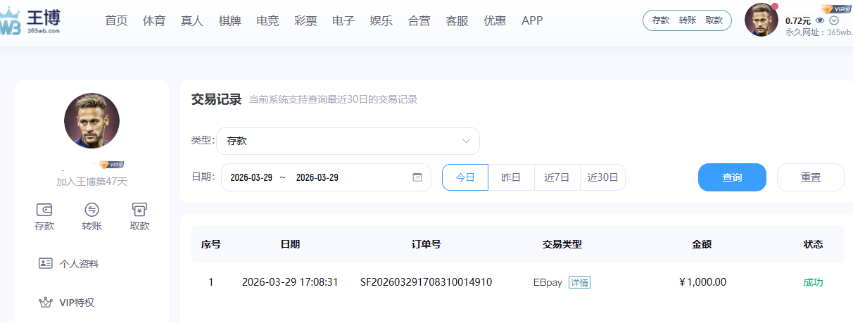Click the 王博 logo in header
Image resolution: width=853 pixels, height=323 pixels.
pyautogui.click(x=30, y=21)
